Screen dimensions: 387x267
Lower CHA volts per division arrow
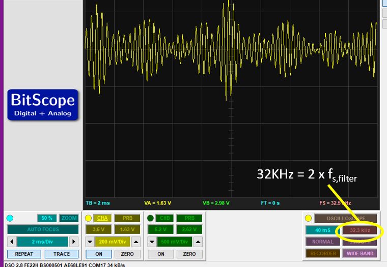point(90,242)
